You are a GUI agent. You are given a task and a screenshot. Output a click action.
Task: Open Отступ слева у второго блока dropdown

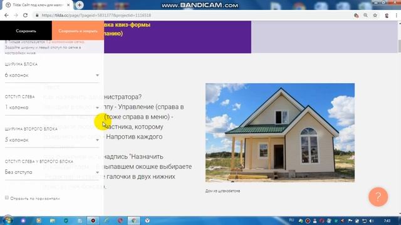52,172
